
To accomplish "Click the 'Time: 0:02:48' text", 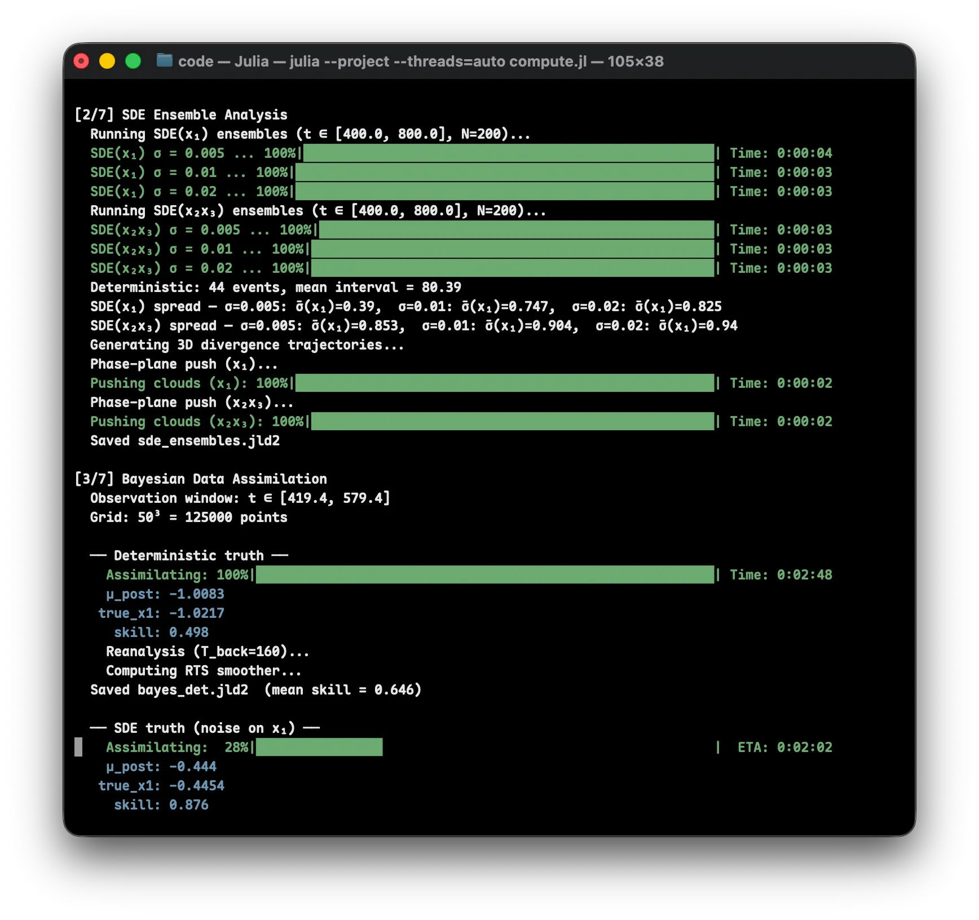I will click(781, 575).
